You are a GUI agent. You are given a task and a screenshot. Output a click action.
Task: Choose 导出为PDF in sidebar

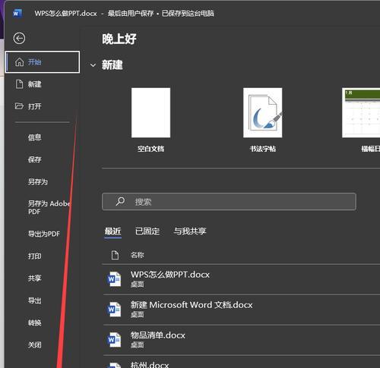(44, 234)
